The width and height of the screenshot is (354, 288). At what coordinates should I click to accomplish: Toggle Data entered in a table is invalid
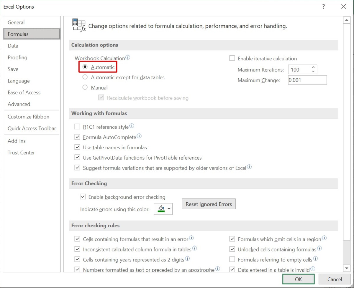[232, 269]
